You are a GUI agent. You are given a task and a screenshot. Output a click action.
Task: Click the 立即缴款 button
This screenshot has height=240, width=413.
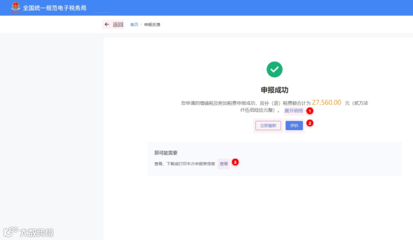click(x=268, y=126)
